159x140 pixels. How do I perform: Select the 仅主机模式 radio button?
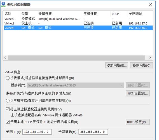click(8, 101)
